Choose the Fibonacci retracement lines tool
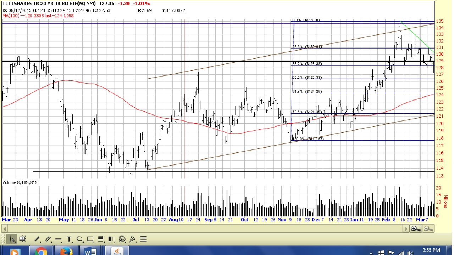The height and width of the screenshot is (255, 454). coord(101,239)
